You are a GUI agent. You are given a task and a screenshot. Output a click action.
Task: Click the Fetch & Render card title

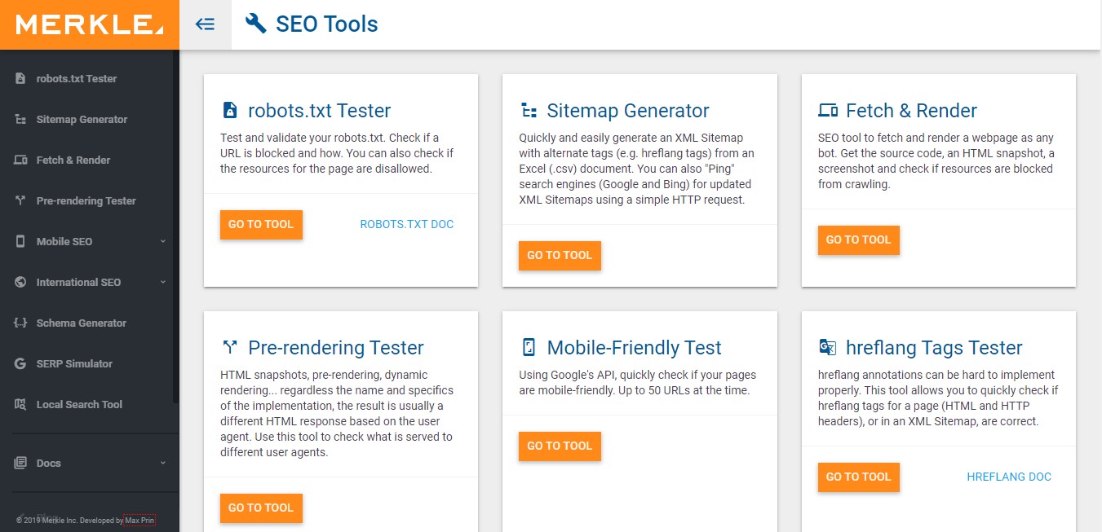click(x=911, y=111)
